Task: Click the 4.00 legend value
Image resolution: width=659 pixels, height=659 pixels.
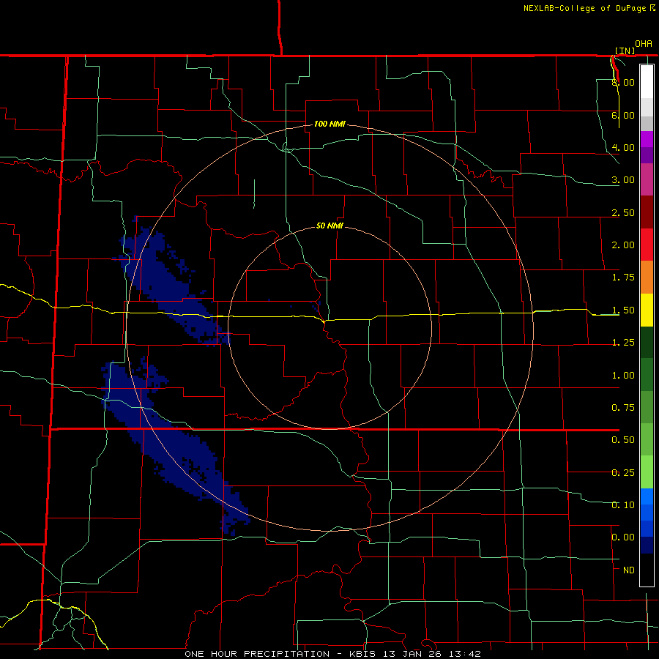Action: [623, 147]
